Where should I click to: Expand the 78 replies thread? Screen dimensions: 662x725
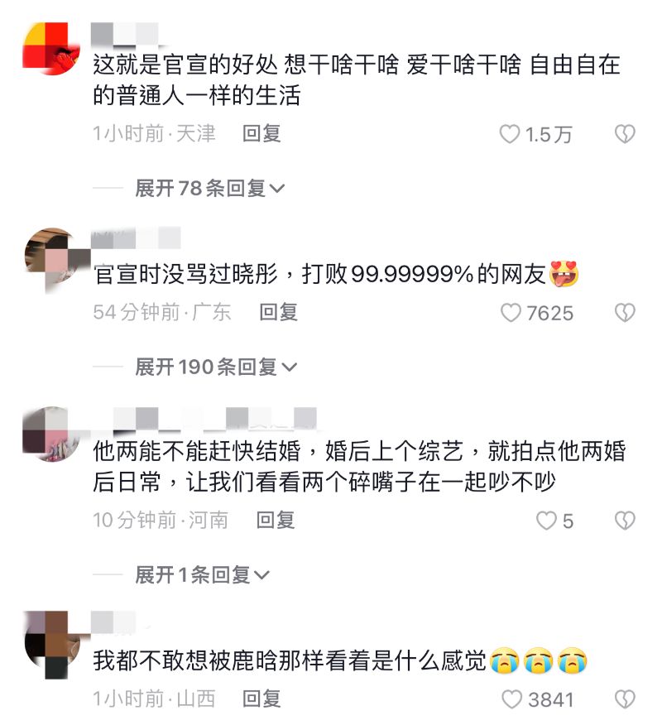[210, 188]
